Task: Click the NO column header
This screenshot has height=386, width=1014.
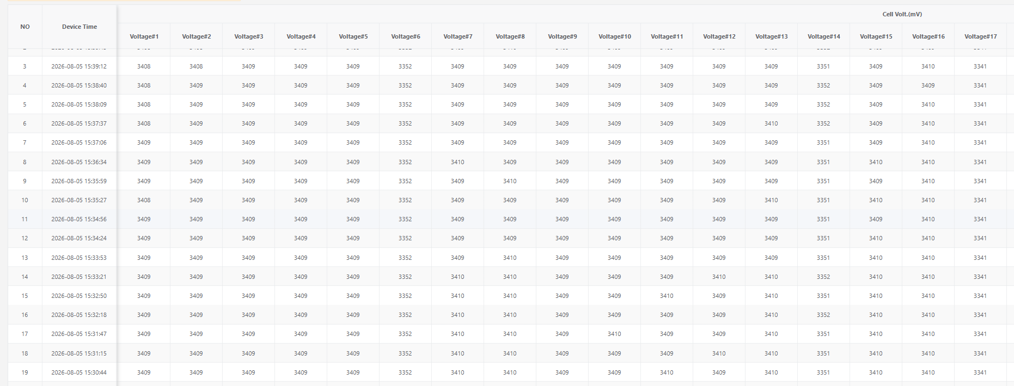Action: coord(25,27)
